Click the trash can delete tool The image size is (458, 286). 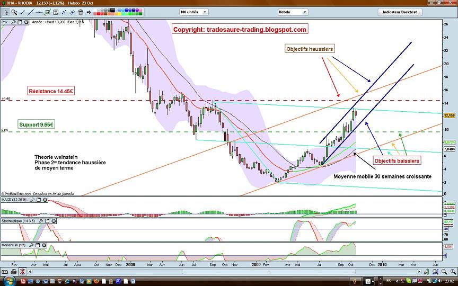point(81,12)
